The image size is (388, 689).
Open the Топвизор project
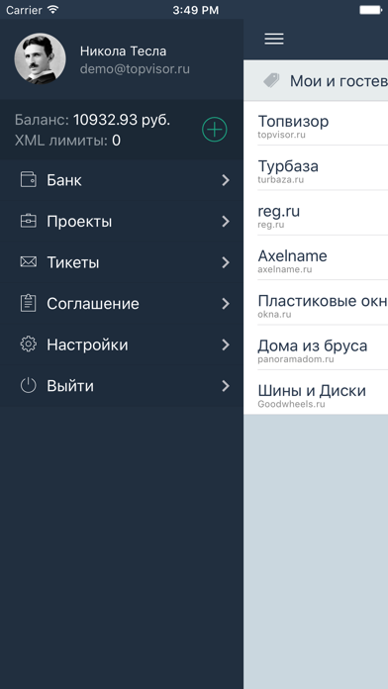click(x=316, y=124)
